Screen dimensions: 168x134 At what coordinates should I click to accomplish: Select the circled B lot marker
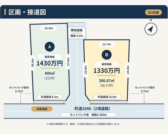tap(107, 55)
